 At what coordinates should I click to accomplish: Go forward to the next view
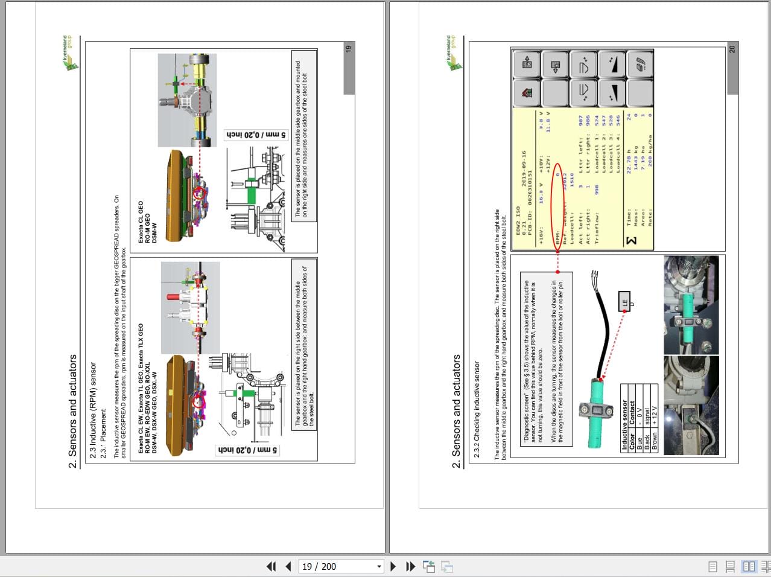pos(446,566)
